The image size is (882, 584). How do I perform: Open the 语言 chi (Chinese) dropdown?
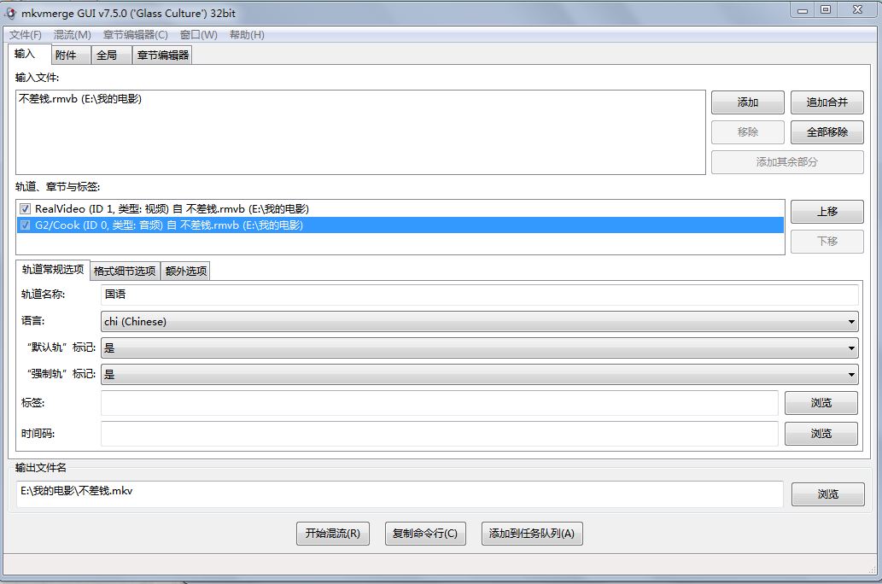pos(479,321)
